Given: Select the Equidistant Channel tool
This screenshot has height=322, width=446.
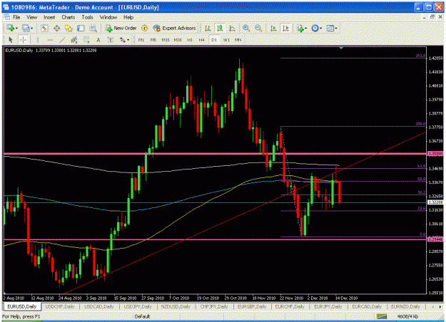Looking at the screenshot, I should pyautogui.click(x=74, y=40).
